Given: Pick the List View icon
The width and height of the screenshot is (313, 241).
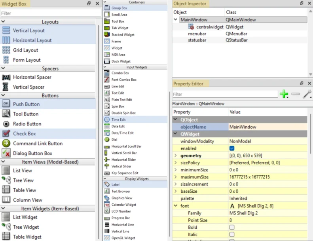Looking at the screenshot, I should click(6, 170).
